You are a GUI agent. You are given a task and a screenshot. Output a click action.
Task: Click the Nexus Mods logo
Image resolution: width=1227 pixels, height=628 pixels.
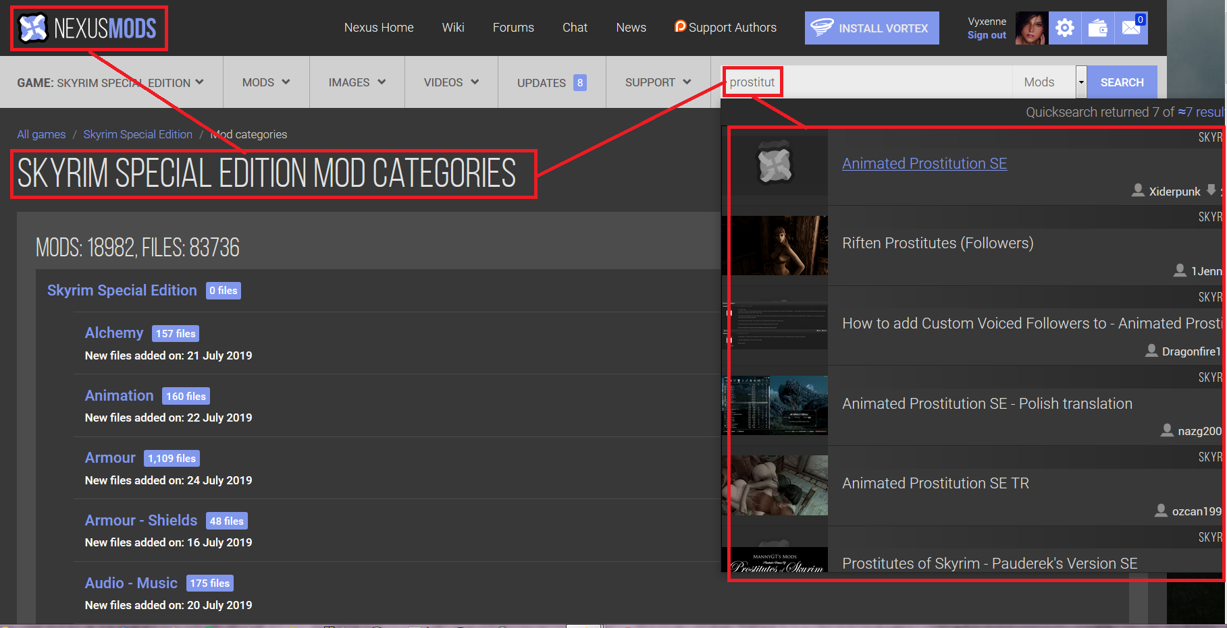[x=87, y=28]
